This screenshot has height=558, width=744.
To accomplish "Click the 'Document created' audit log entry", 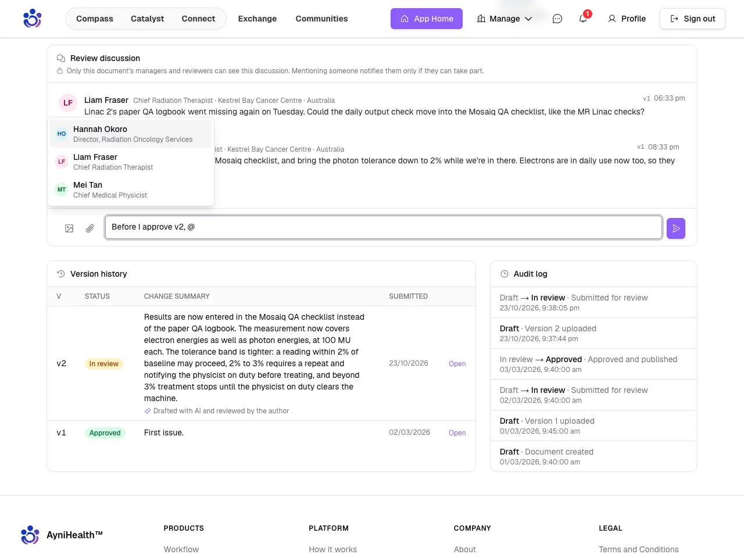I will click(x=593, y=456).
